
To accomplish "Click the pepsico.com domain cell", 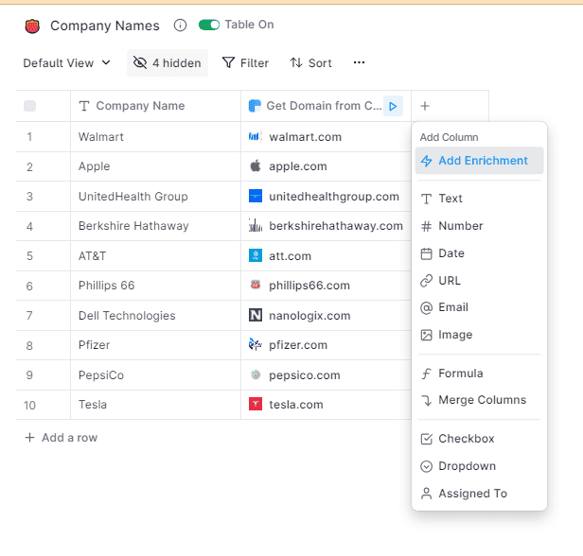I will [x=326, y=375].
